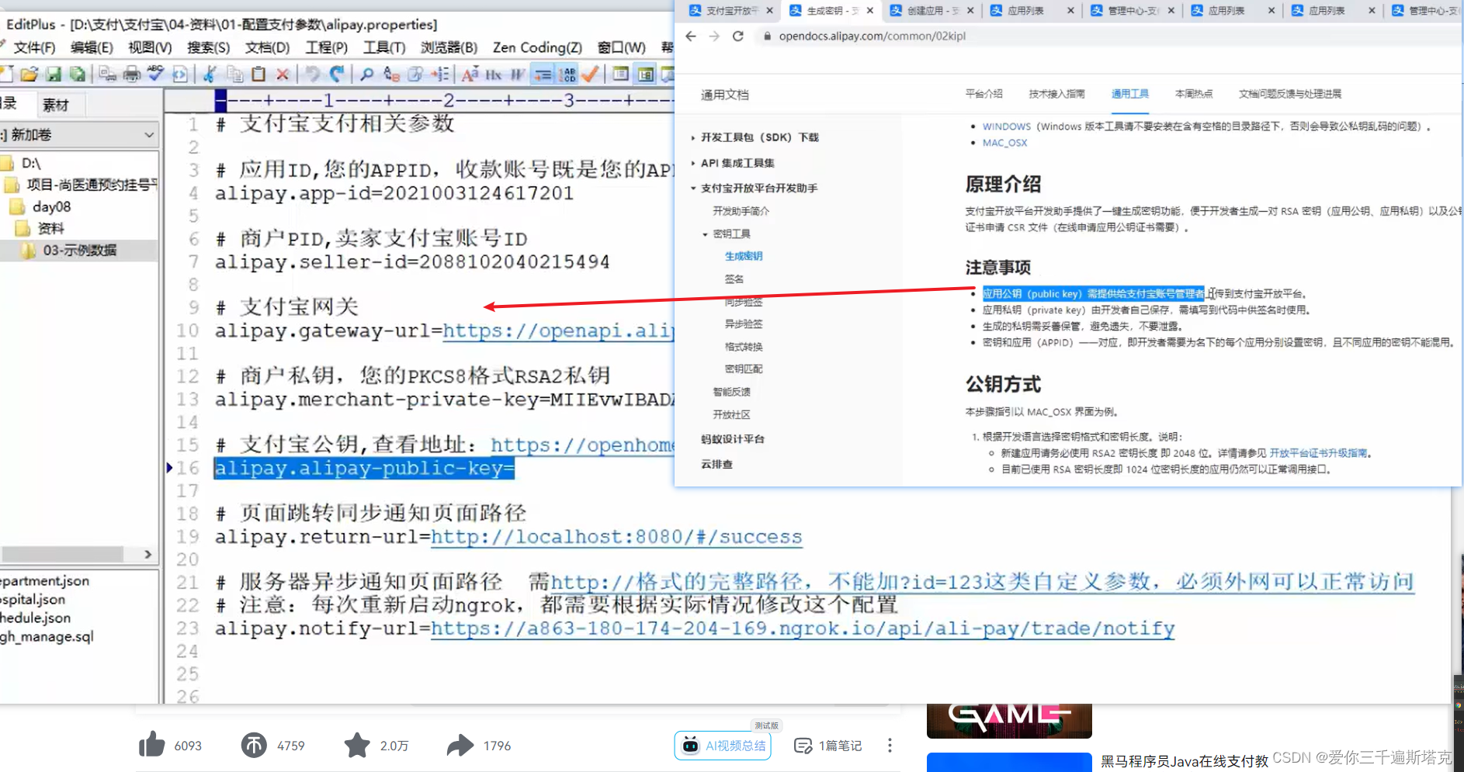Select 平台介绍 navigation tab
This screenshot has width=1464, height=772.
point(984,94)
